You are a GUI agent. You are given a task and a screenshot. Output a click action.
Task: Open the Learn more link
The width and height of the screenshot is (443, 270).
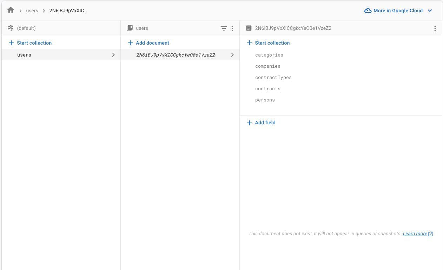point(418,233)
